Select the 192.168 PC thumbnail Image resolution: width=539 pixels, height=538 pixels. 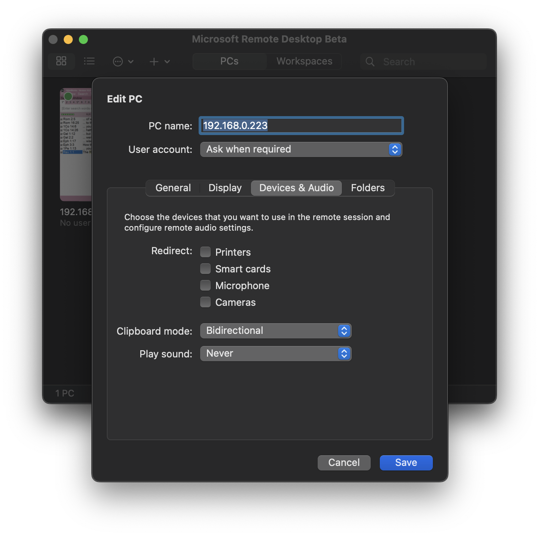[x=76, y=145]
